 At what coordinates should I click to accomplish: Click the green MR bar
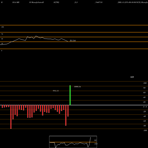coord(70,95)
